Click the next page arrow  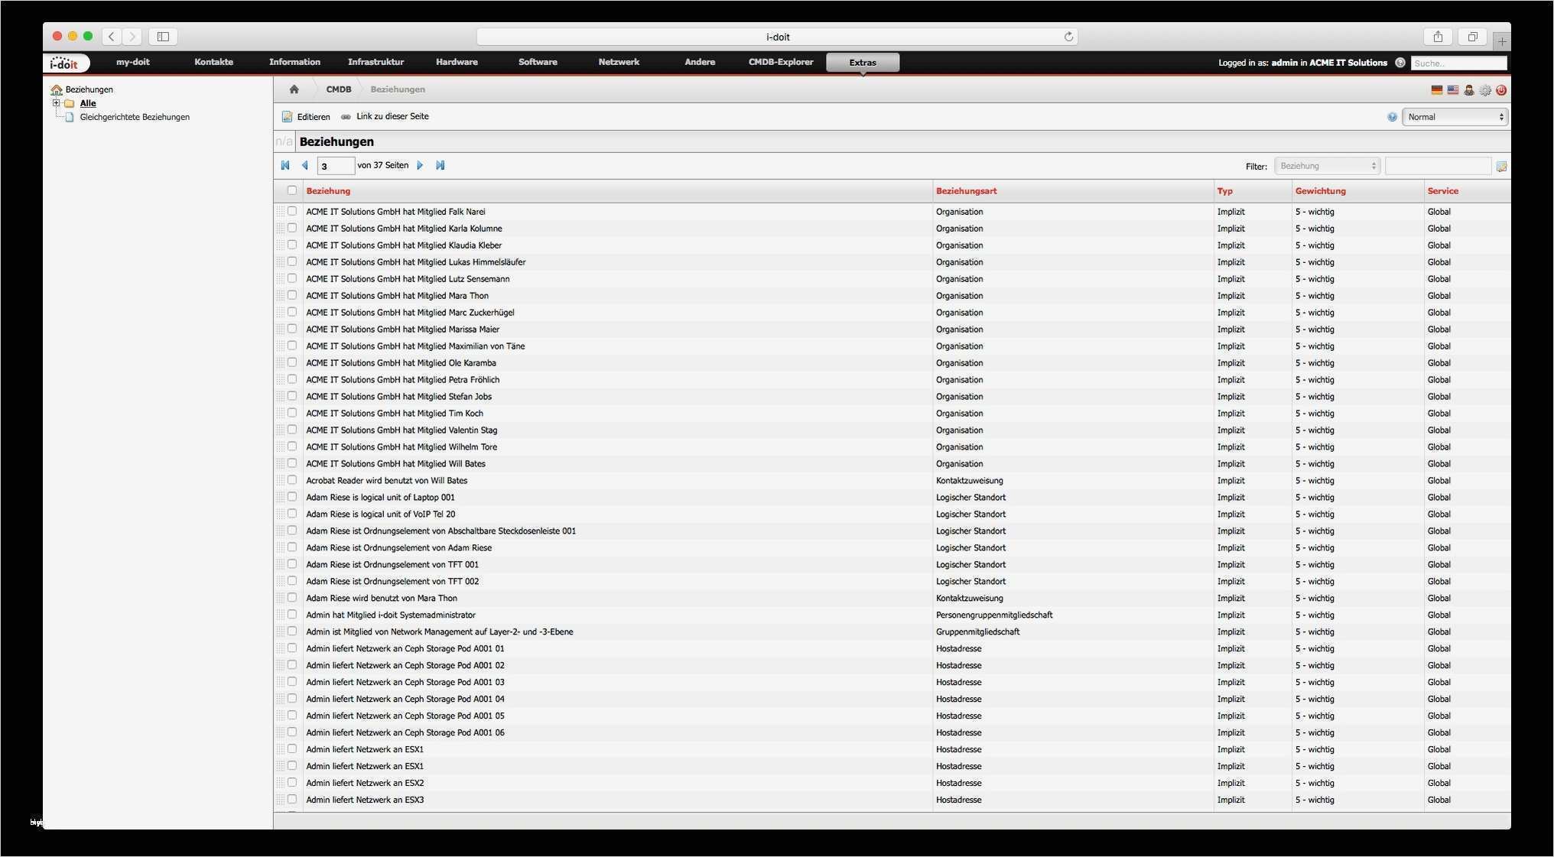420,165
